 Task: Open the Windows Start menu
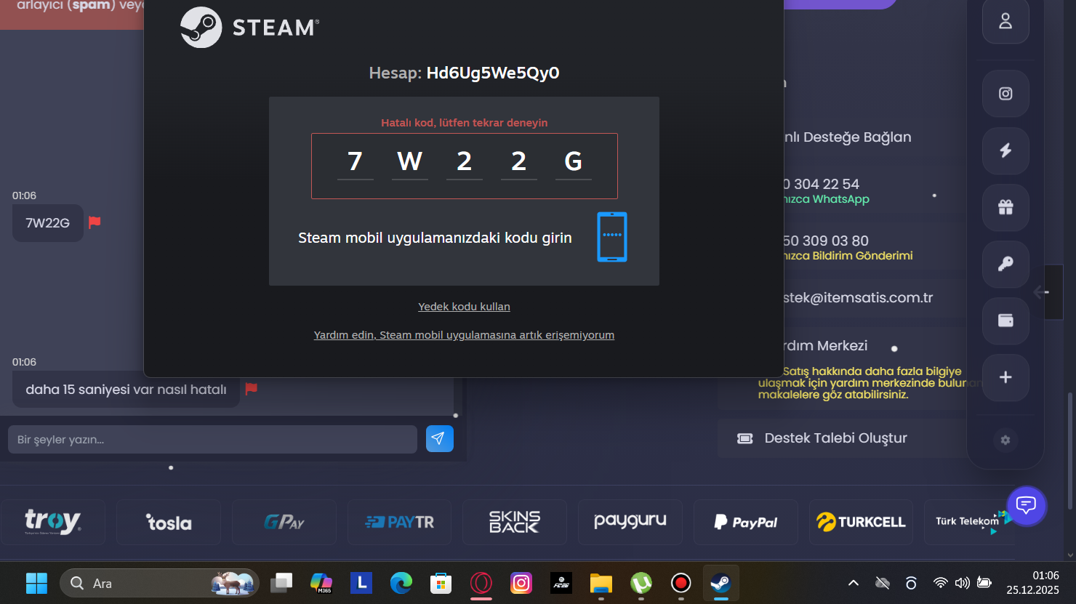pyautogui.click(x=36, y=583)
